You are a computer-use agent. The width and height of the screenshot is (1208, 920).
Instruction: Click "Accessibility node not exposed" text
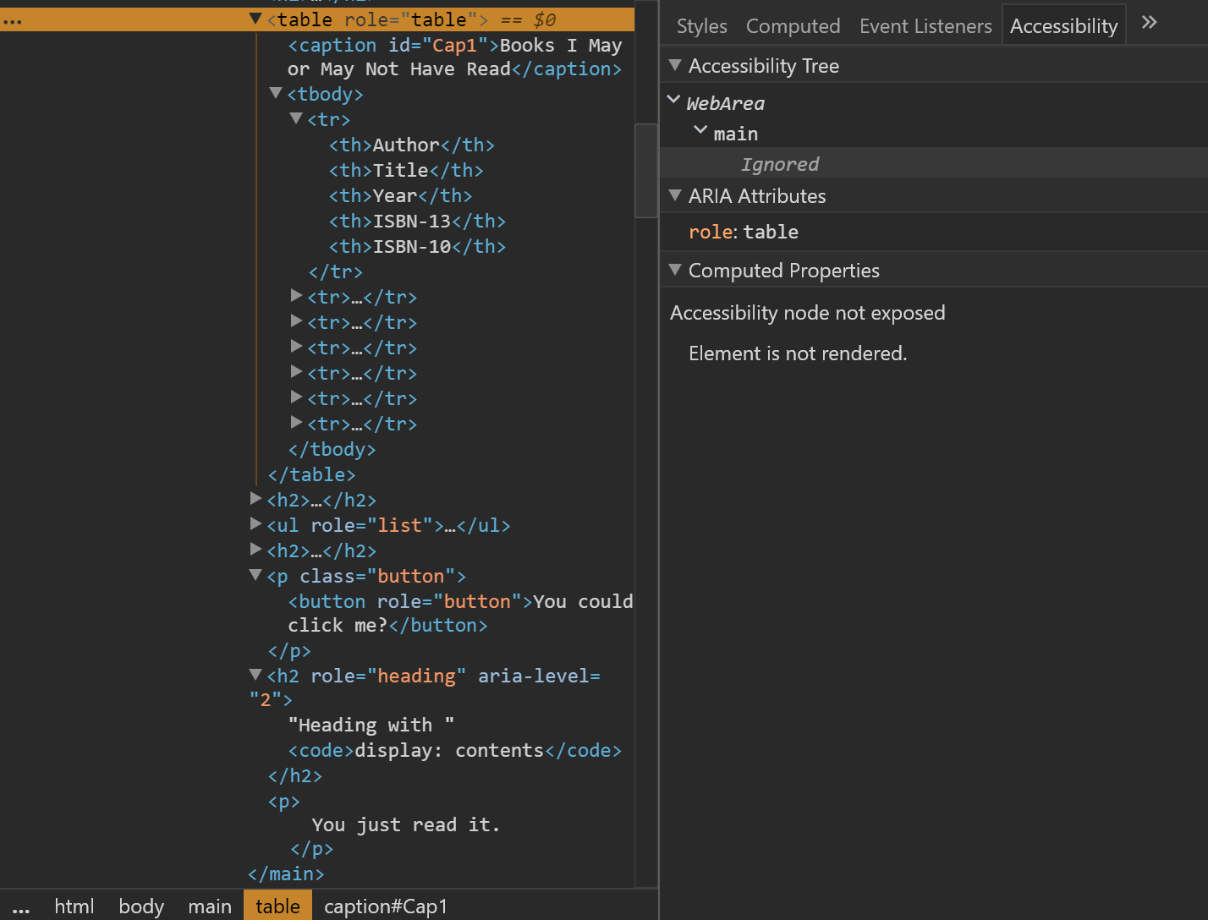(x=808, y=313)
